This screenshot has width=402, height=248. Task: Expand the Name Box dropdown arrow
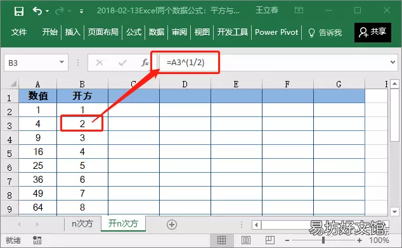click(62, 62)
